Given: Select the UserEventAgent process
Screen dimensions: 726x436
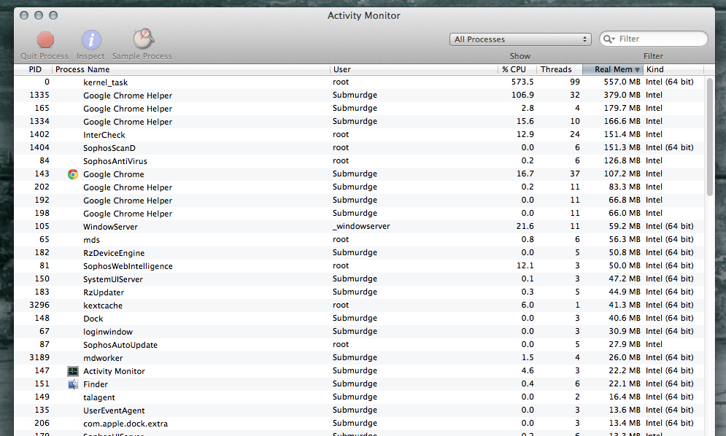Looking at the screenshot, I should click(359, 410).
